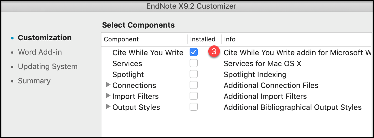Select the Customization step in sidebar

click(x=45, y=38)
